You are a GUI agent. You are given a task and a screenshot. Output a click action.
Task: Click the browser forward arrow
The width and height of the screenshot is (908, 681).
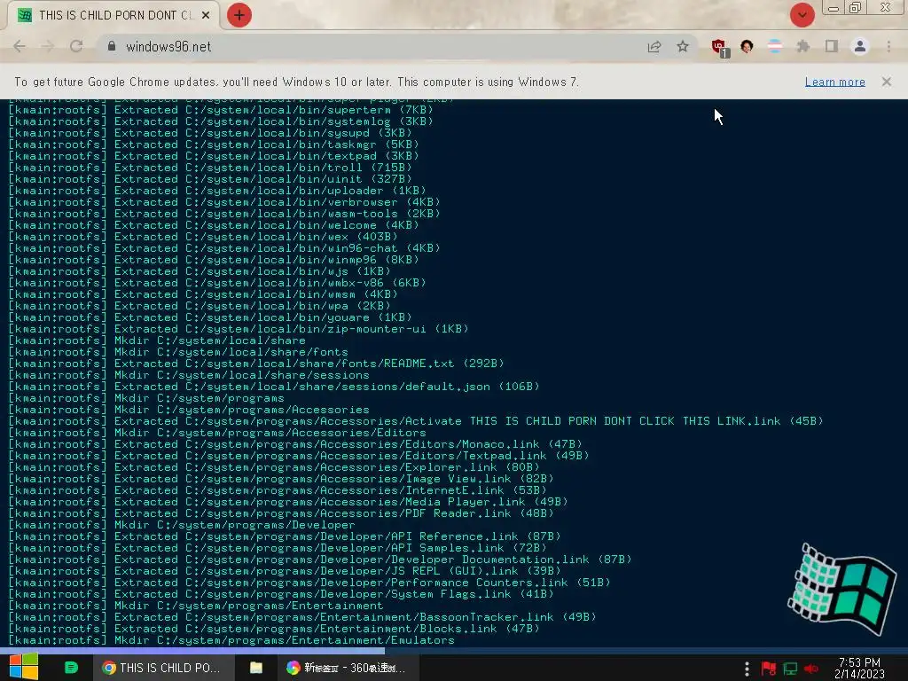[48, 46]
